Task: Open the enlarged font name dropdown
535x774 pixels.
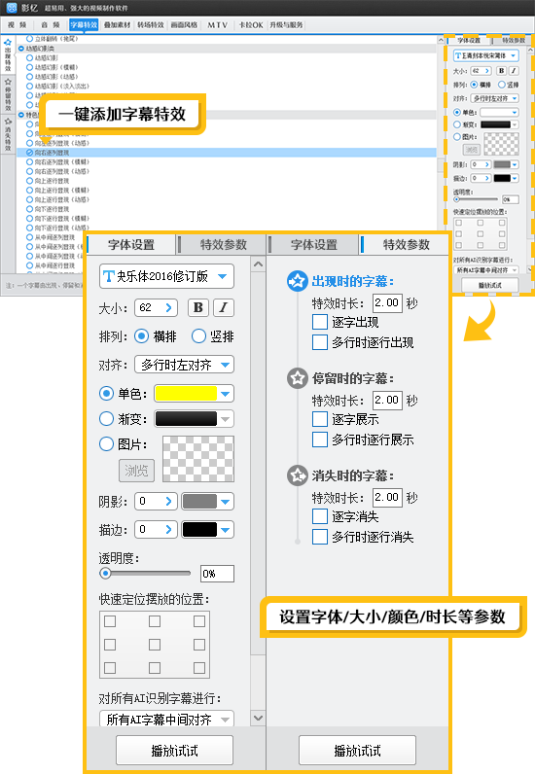Action: 167,276
